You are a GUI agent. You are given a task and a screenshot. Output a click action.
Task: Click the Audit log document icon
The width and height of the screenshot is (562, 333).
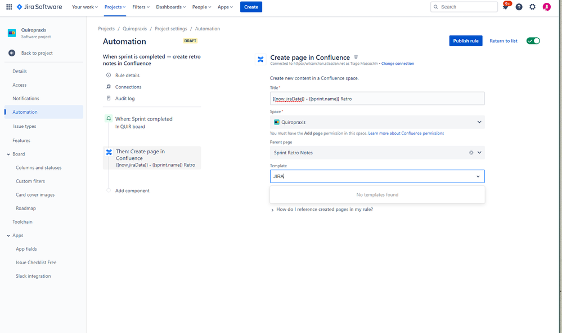tap(109, 98)
